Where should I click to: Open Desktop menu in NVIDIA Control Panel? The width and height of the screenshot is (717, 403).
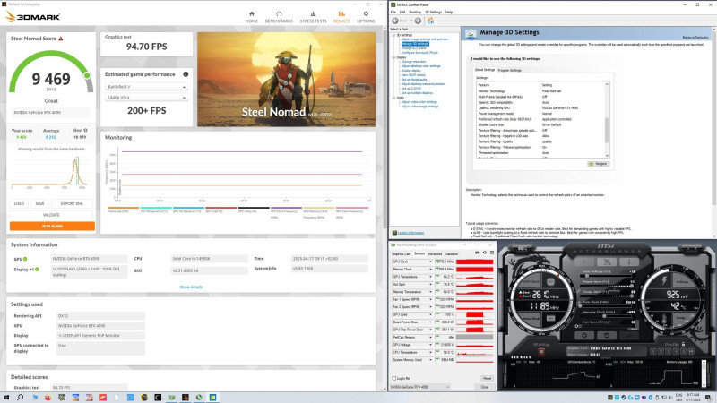(415, 12)
